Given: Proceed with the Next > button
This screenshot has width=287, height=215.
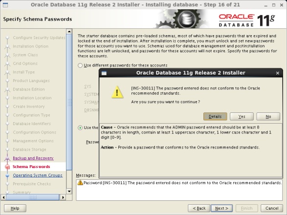Looking at the screenshot, I should 221,208.
